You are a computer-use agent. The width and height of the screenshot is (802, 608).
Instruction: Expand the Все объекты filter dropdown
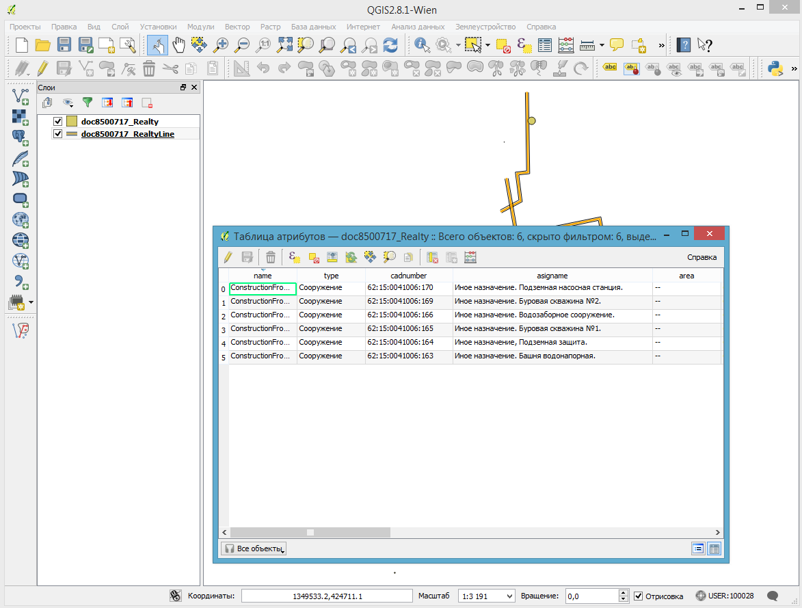click(x=253, y=548)
